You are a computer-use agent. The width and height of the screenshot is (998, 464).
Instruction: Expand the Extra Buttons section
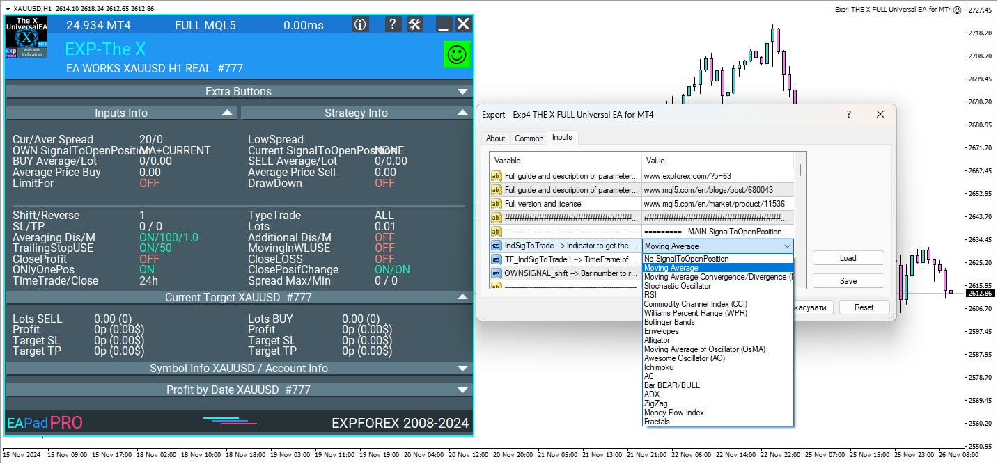point(462,91)
